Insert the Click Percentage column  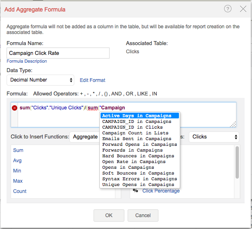point(160,191)
